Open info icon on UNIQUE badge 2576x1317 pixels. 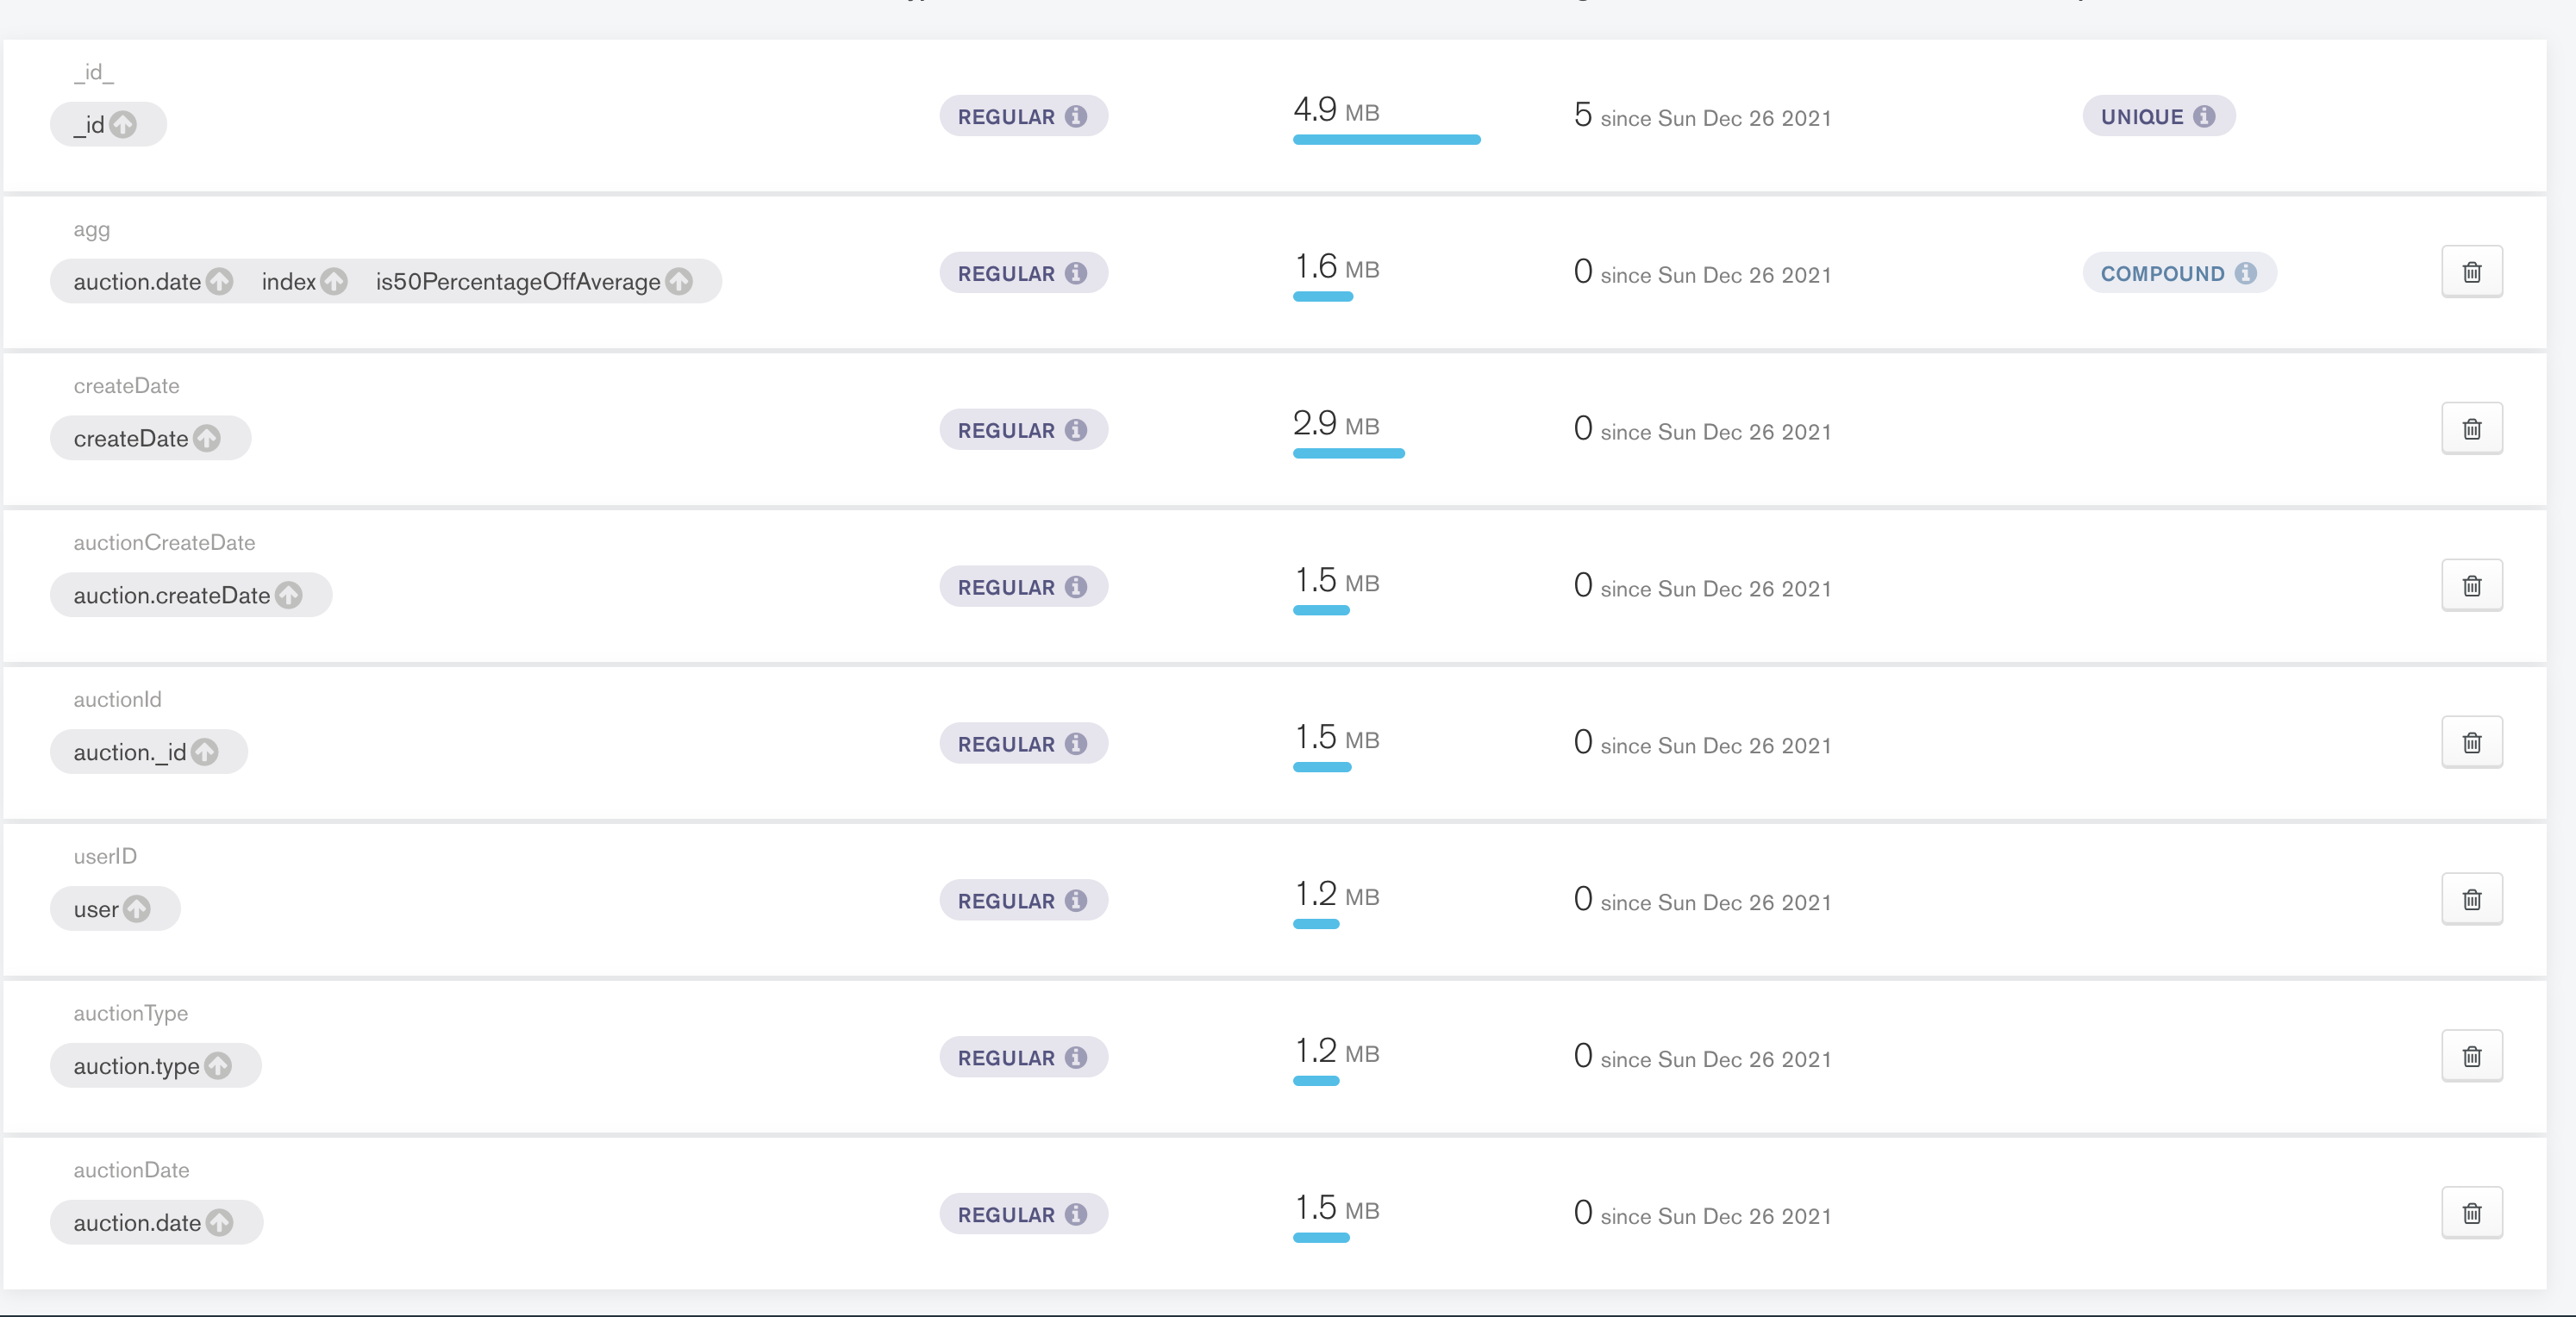click(2204, 116)
